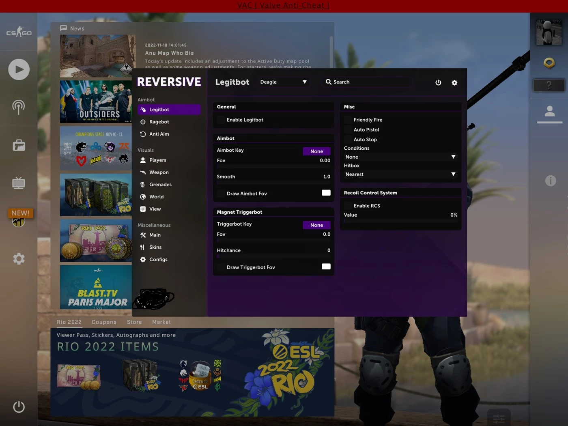The height and width of the screenshot is (426, 568).
Task: Open the Deagle weapon dropdown
Action: coord(283,82)
